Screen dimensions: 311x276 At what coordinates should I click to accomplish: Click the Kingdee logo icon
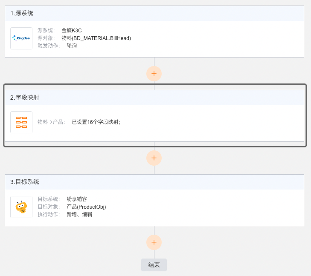[x=21, y=38]
